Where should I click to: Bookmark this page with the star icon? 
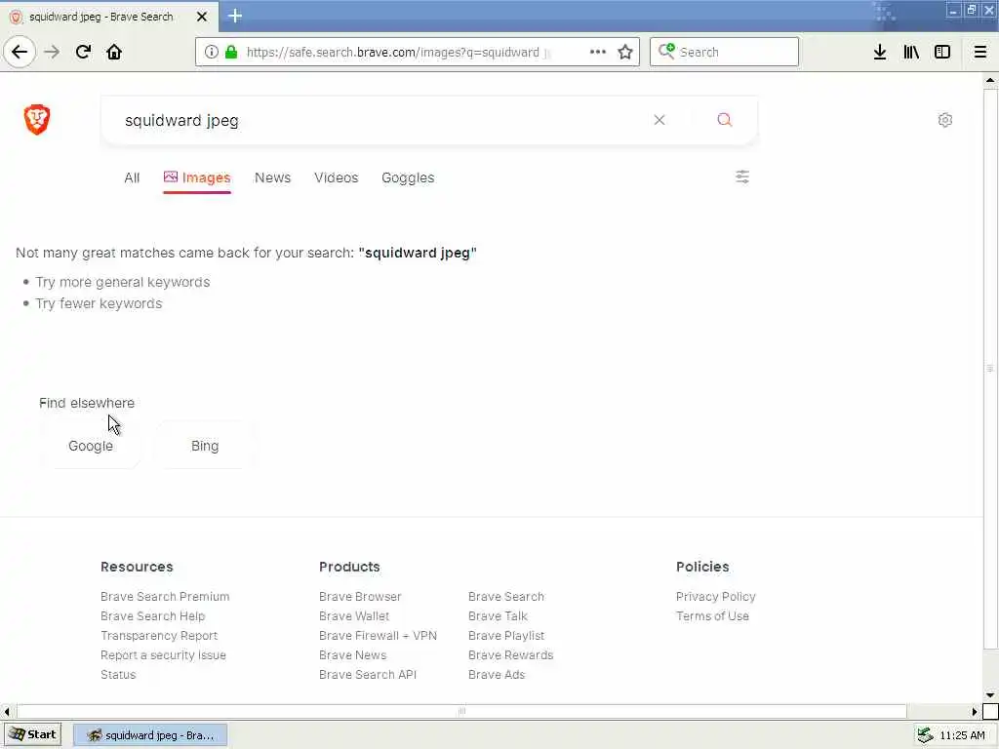coord(625,52)
